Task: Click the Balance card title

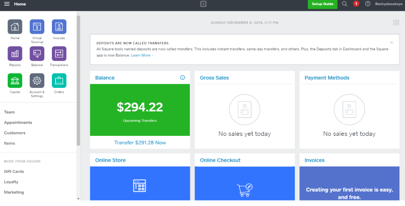Action: [x=105, y=78]
